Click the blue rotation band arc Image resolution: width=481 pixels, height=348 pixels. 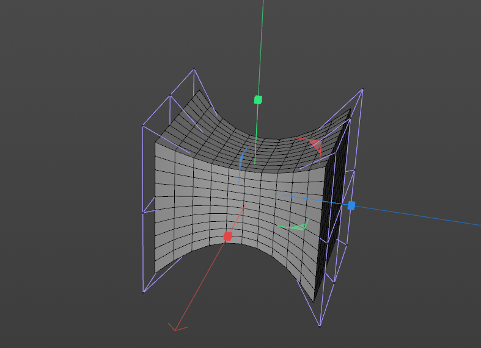point(242,165)
